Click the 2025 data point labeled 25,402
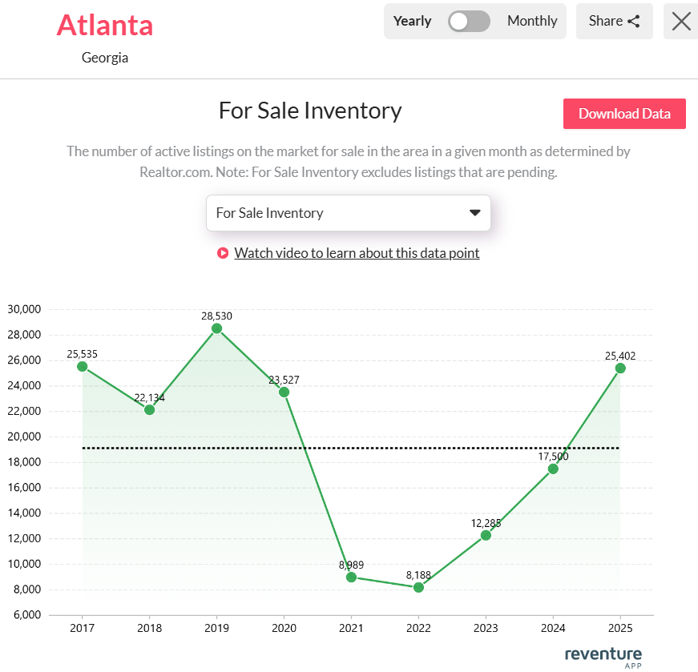Viewport: 698px width, 672px height. (x=620, y=368)
